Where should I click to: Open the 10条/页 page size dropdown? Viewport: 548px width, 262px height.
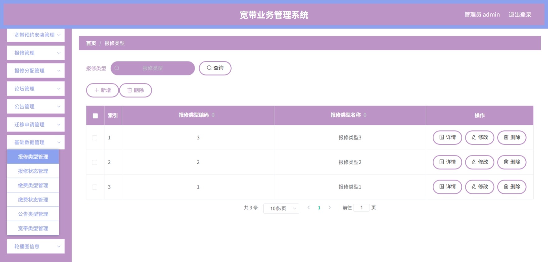pos(281,208)
